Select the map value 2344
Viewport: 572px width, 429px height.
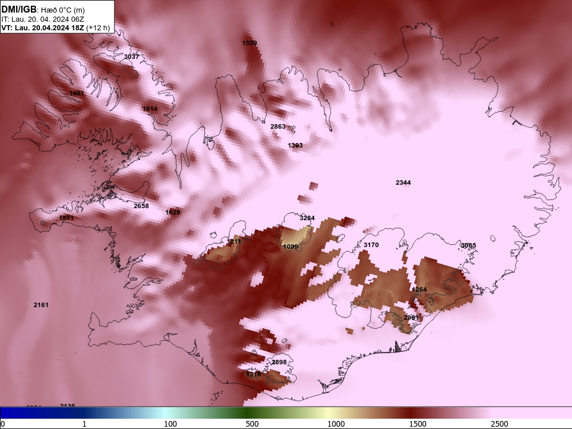click(403, 182)
